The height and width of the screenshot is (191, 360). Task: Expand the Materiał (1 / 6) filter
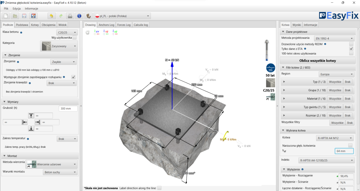click(284, 99)
